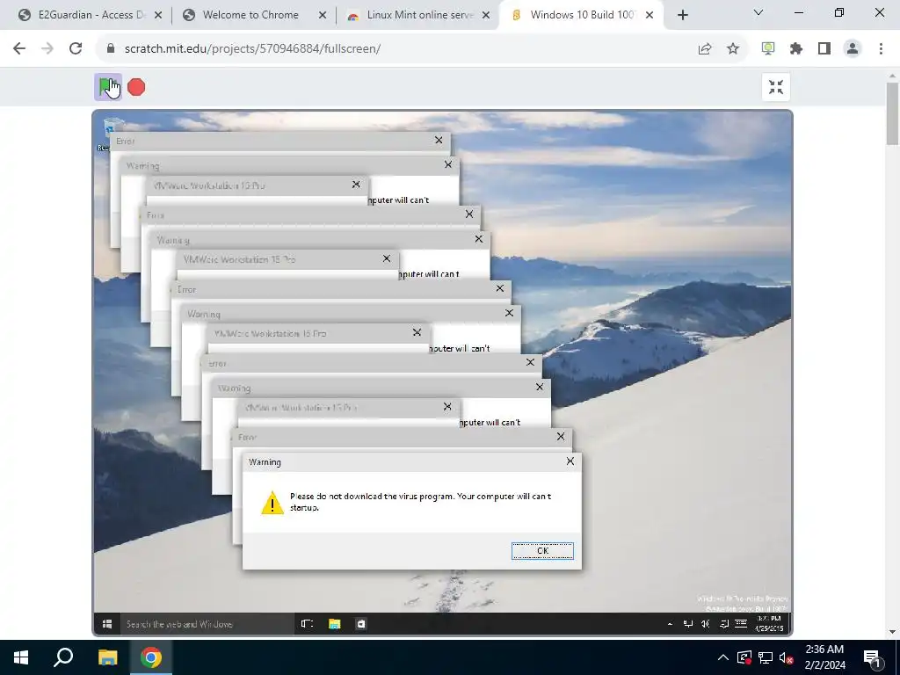Open host clock showing 2:36 AM
This screenshot has width=900, height=675.
[x=824, y=657]
